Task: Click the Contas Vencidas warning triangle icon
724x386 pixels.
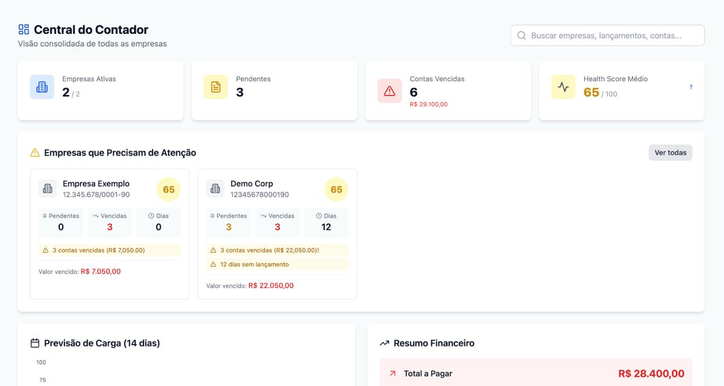Action: pyautogui.click(x=389, y=91)
